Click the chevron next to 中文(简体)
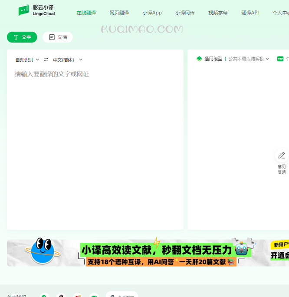289x297 pixels. pos(81,59)
